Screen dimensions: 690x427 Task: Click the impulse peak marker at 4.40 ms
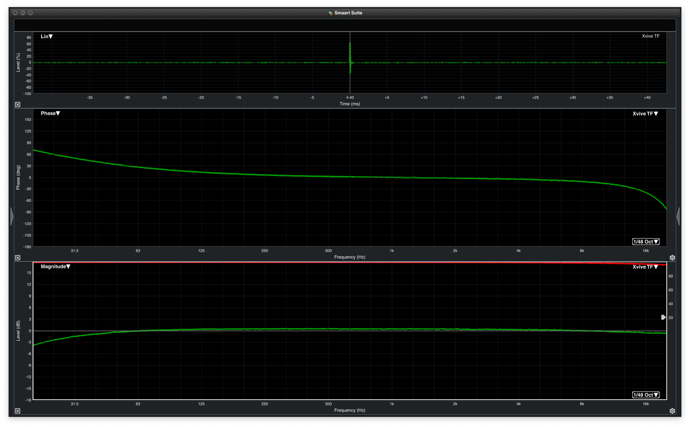(350, 58)
